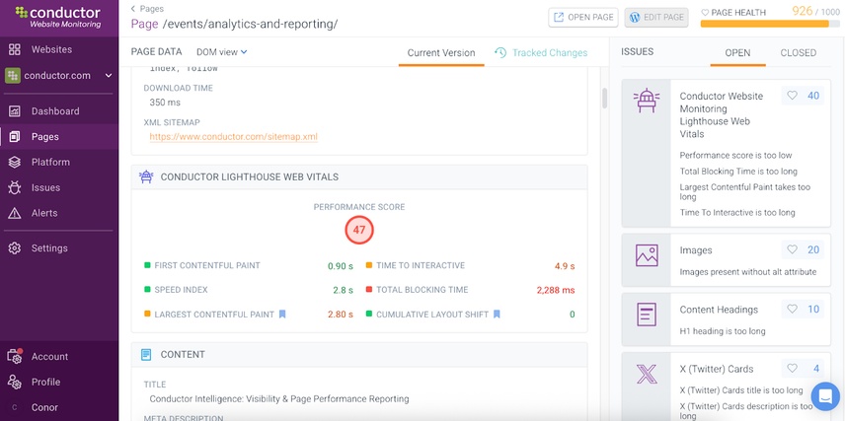845x421 pixels.
Task: Open the chat support bubble
Action: 825,395
